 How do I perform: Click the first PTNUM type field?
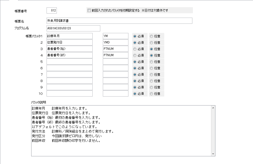115,49
